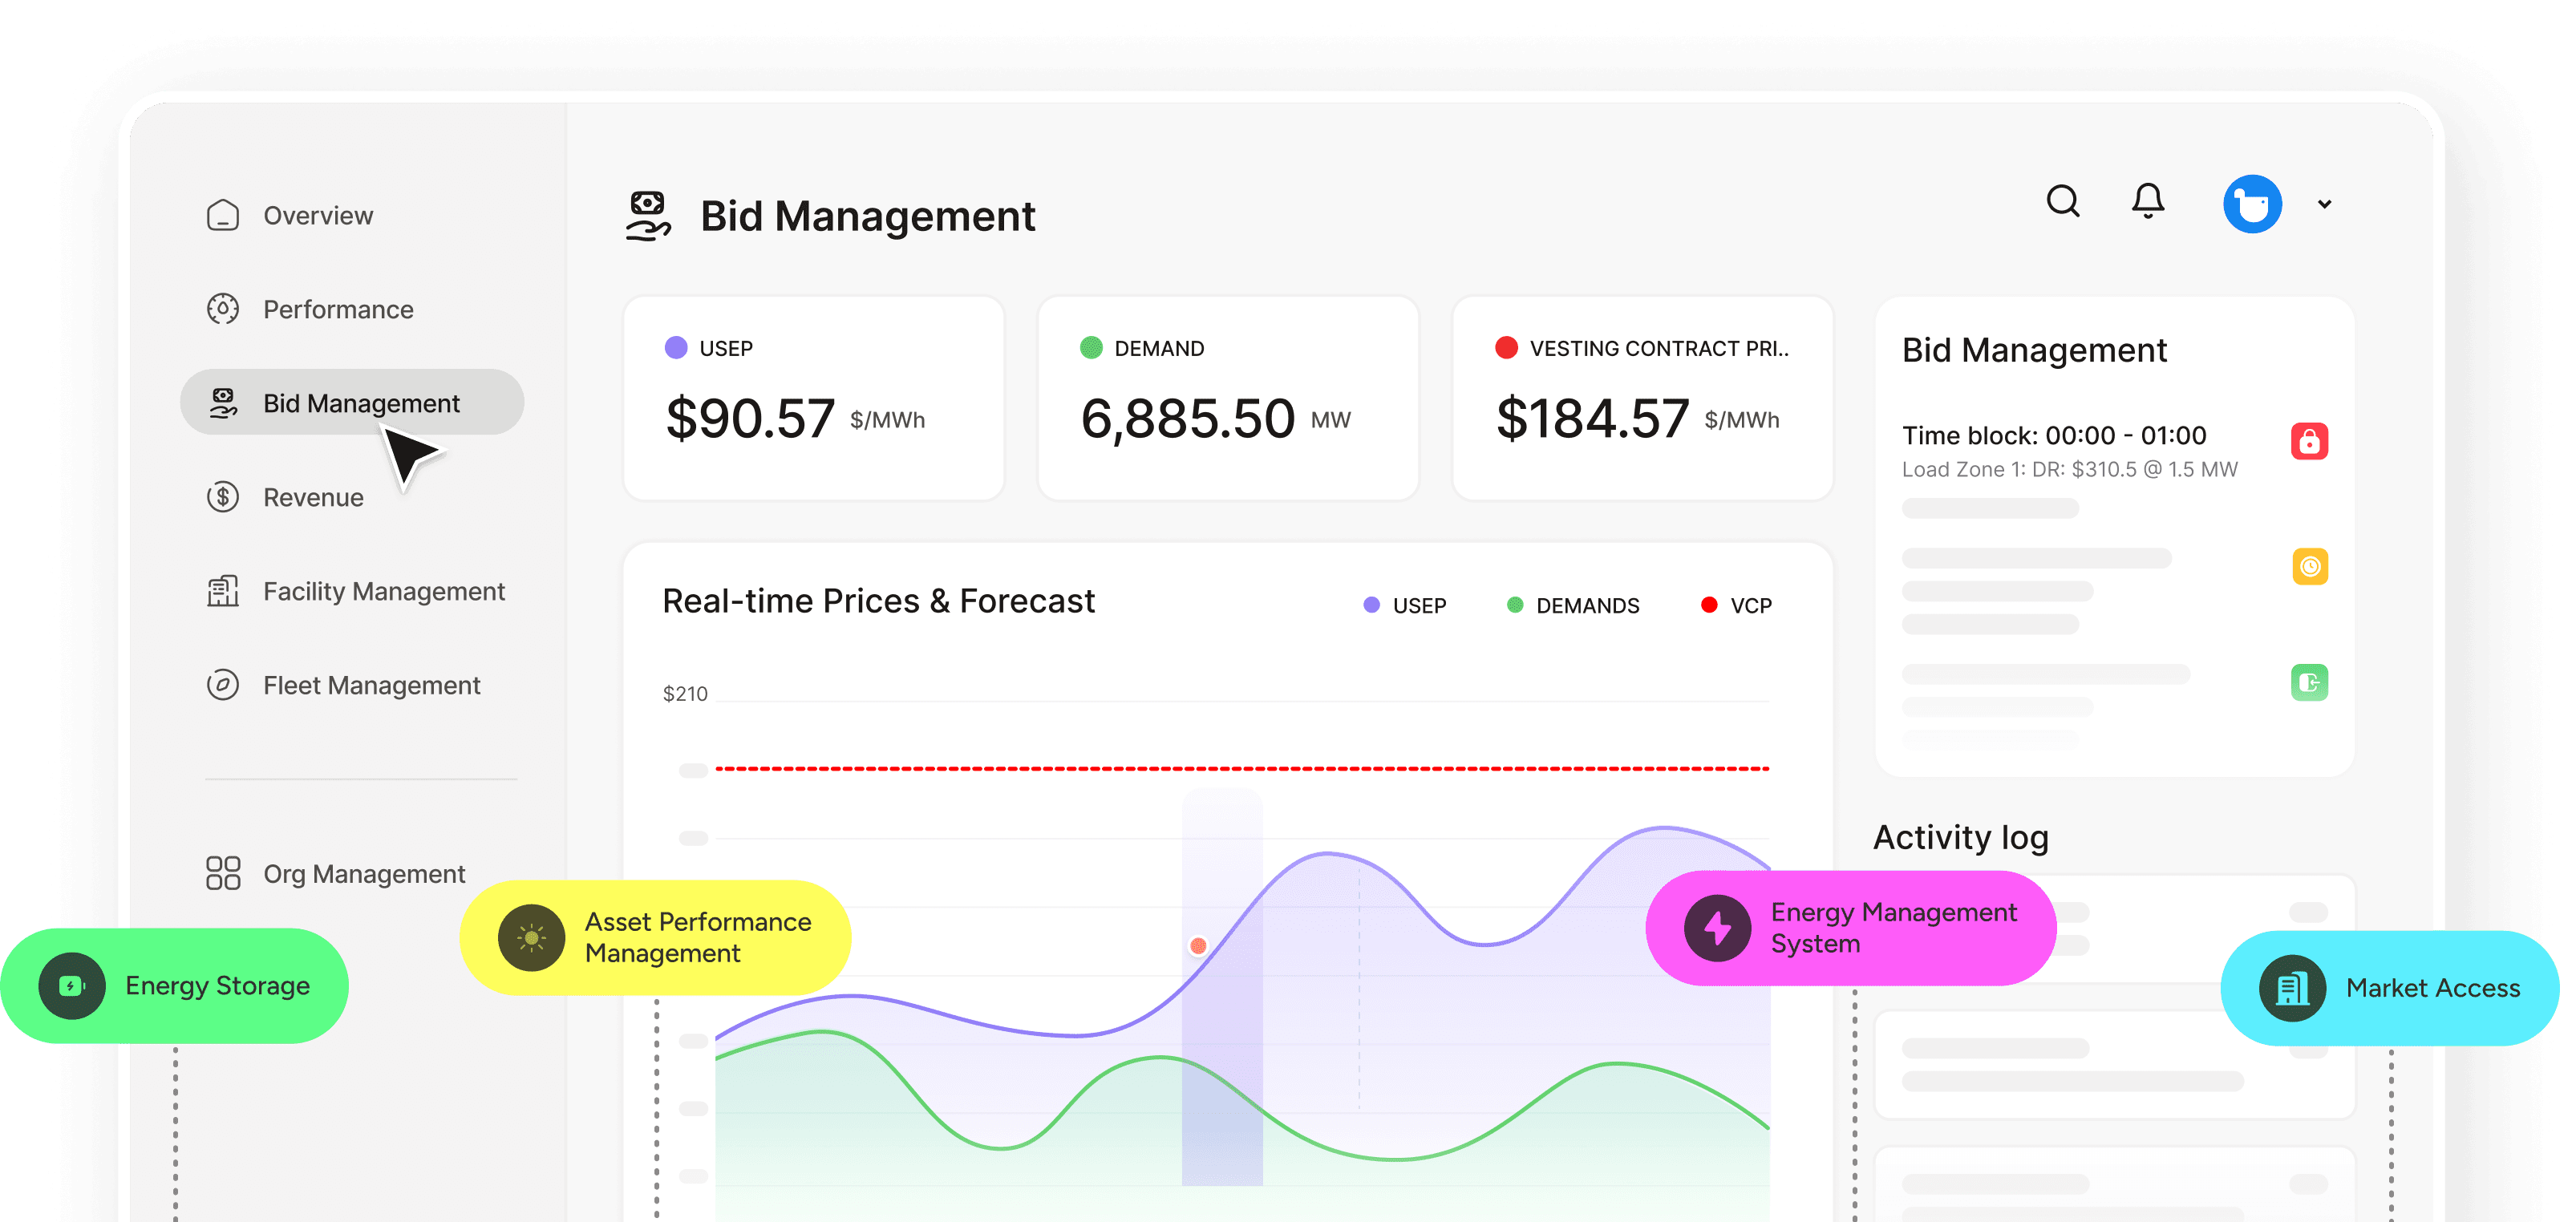The height and width of the screenshot is (1222, 2576).
Task: Click the DEMAND 6,885.50 value
Action: (1188, 418)
